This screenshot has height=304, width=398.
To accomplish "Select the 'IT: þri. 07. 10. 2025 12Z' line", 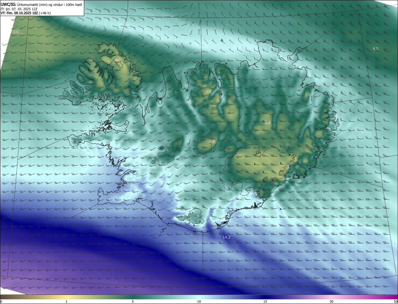I will (x=19, y=9).
